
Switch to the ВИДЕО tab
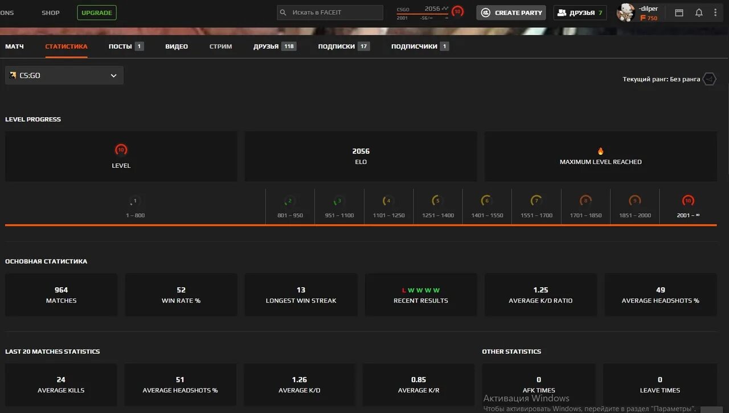[x=177, y=46]
